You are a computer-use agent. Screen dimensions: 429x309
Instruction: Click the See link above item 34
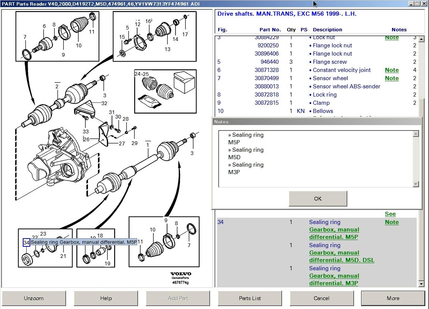pos(390,214)
